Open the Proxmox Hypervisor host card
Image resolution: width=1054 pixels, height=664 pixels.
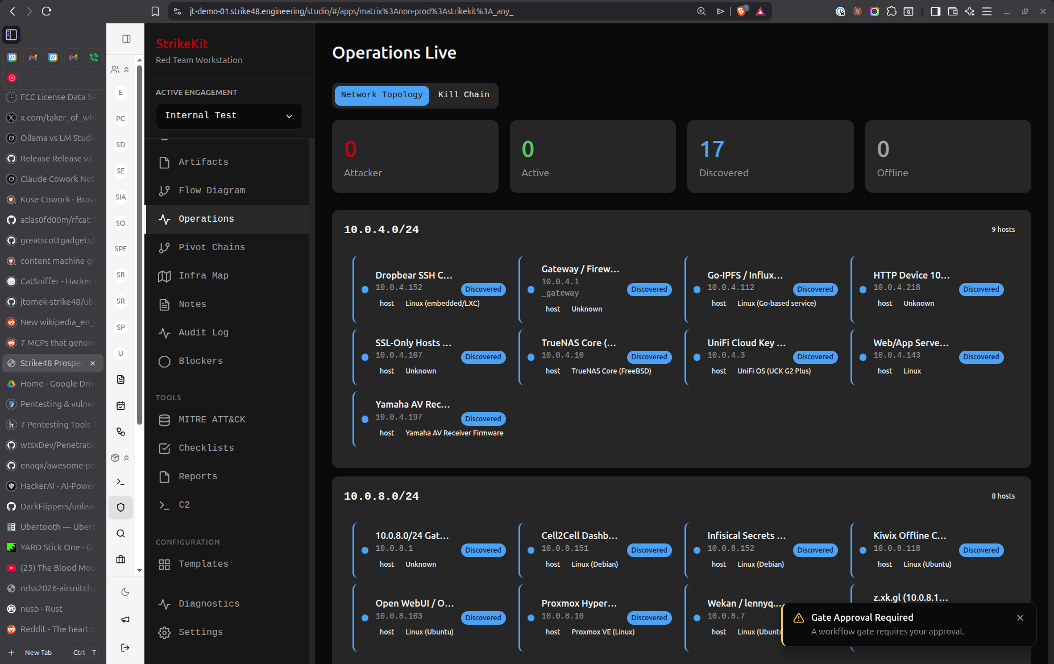tap(596, 618)
